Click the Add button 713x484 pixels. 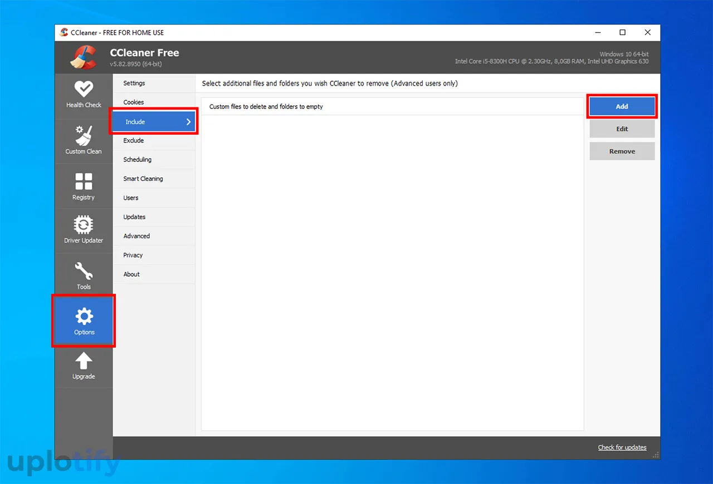[622, 106]
